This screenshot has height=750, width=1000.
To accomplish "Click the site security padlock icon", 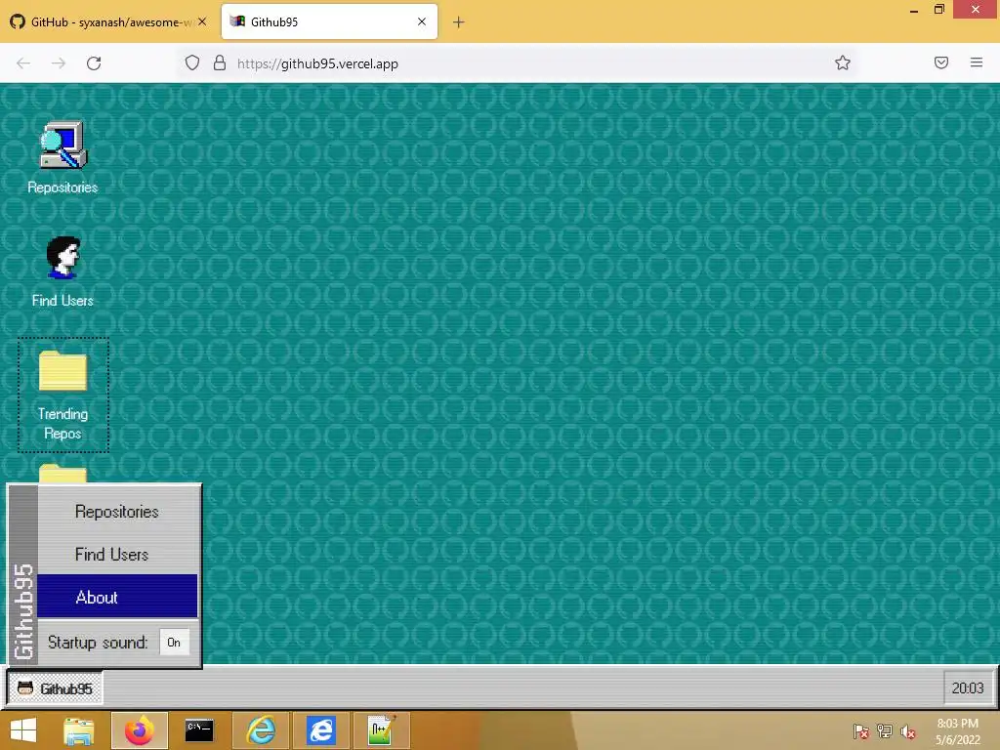I will [x=220, y=63].
